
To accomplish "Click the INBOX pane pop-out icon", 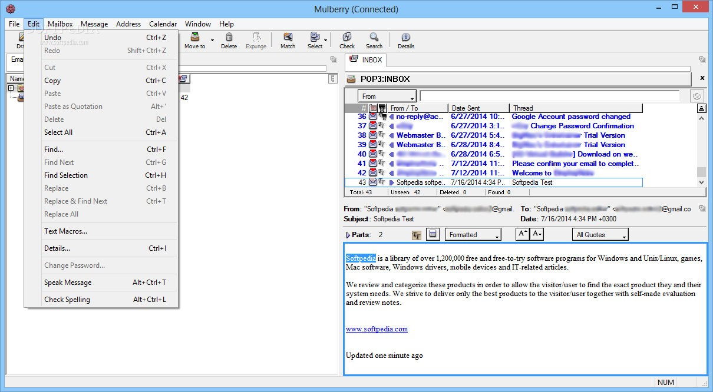I will (x=702, y=59).
